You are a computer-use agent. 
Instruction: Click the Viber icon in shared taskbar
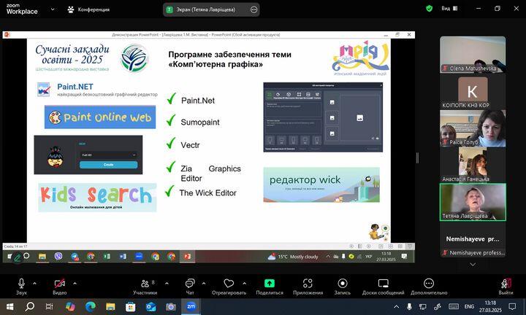[x=58, y=257]
